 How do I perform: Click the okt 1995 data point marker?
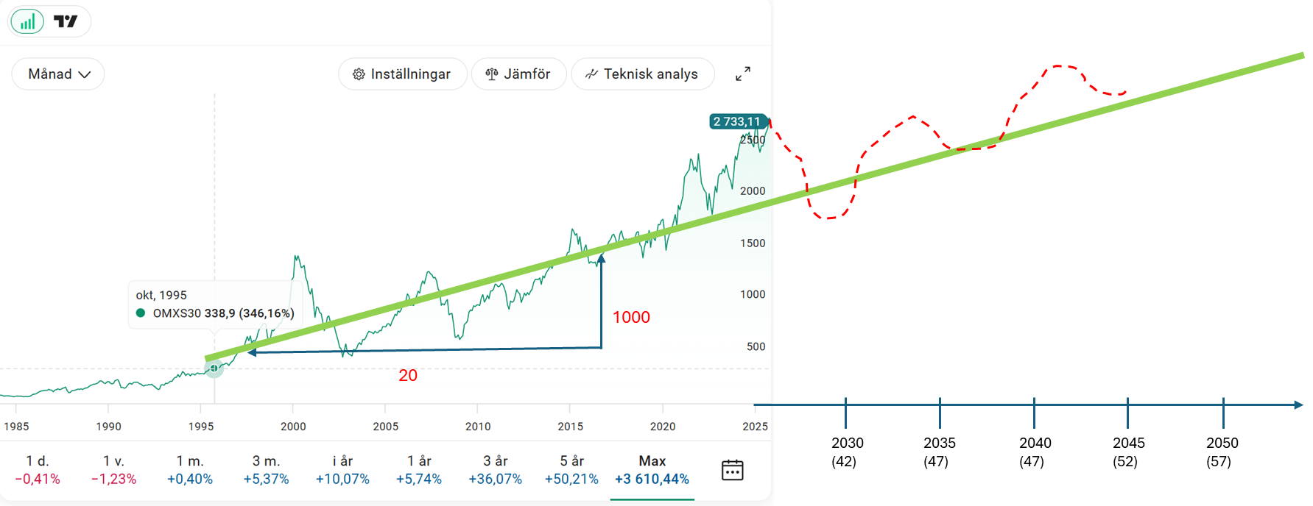214,368
